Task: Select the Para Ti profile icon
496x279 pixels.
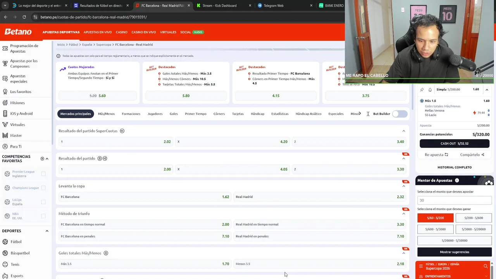Action: click(5, 146)
